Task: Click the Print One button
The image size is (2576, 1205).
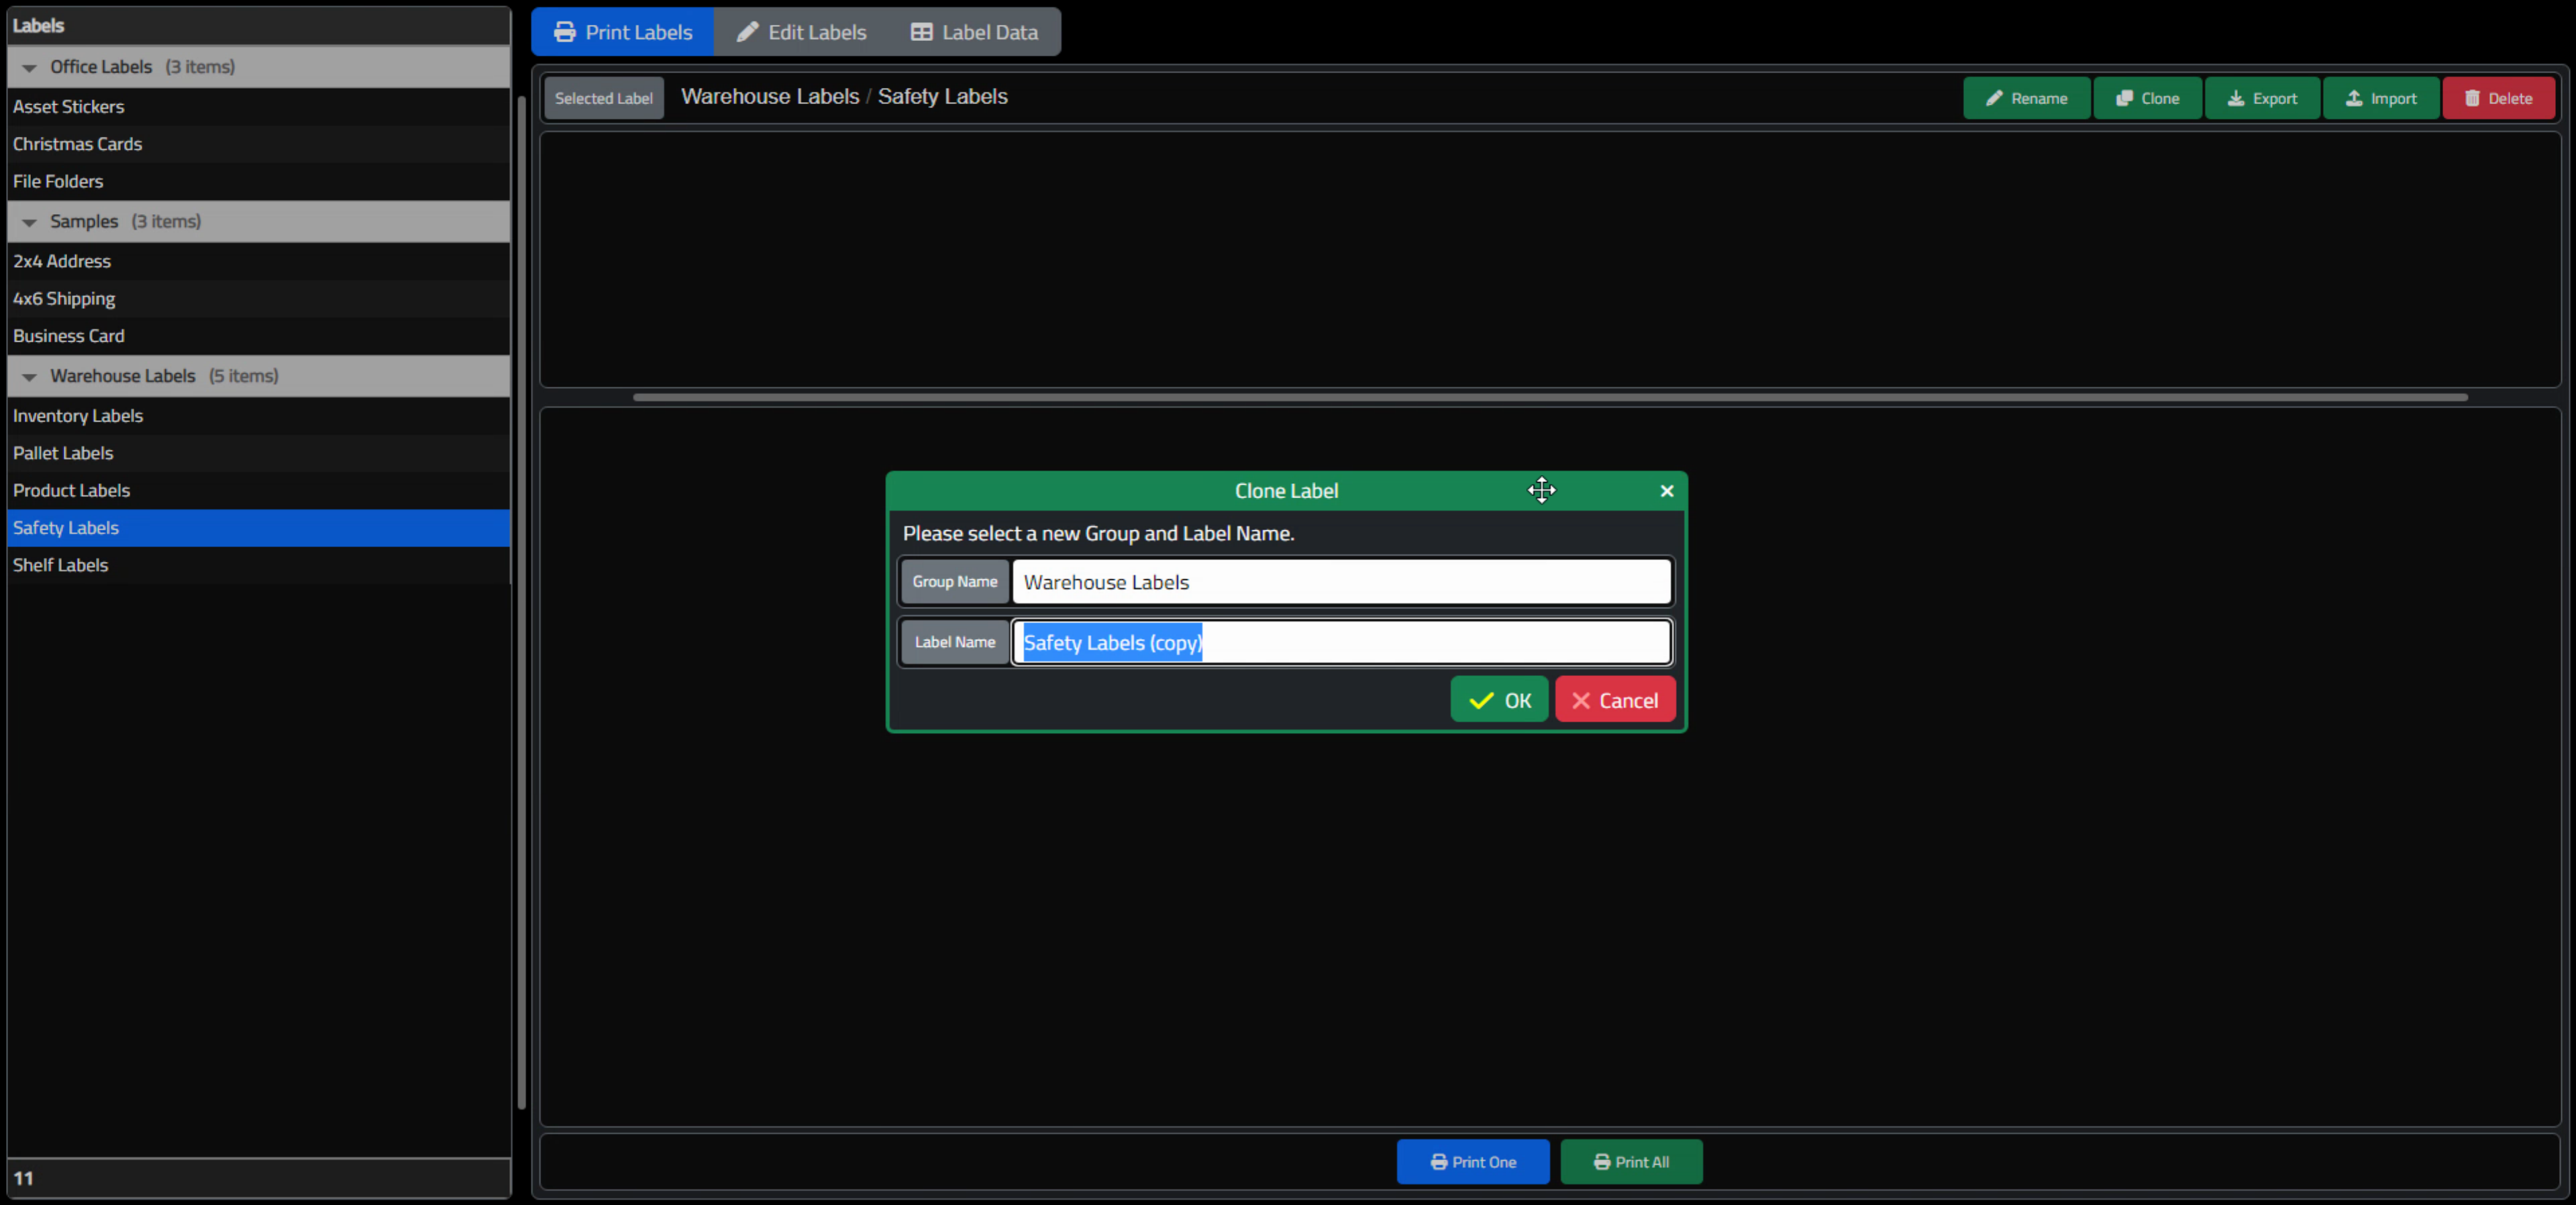Action: 1472,1161
